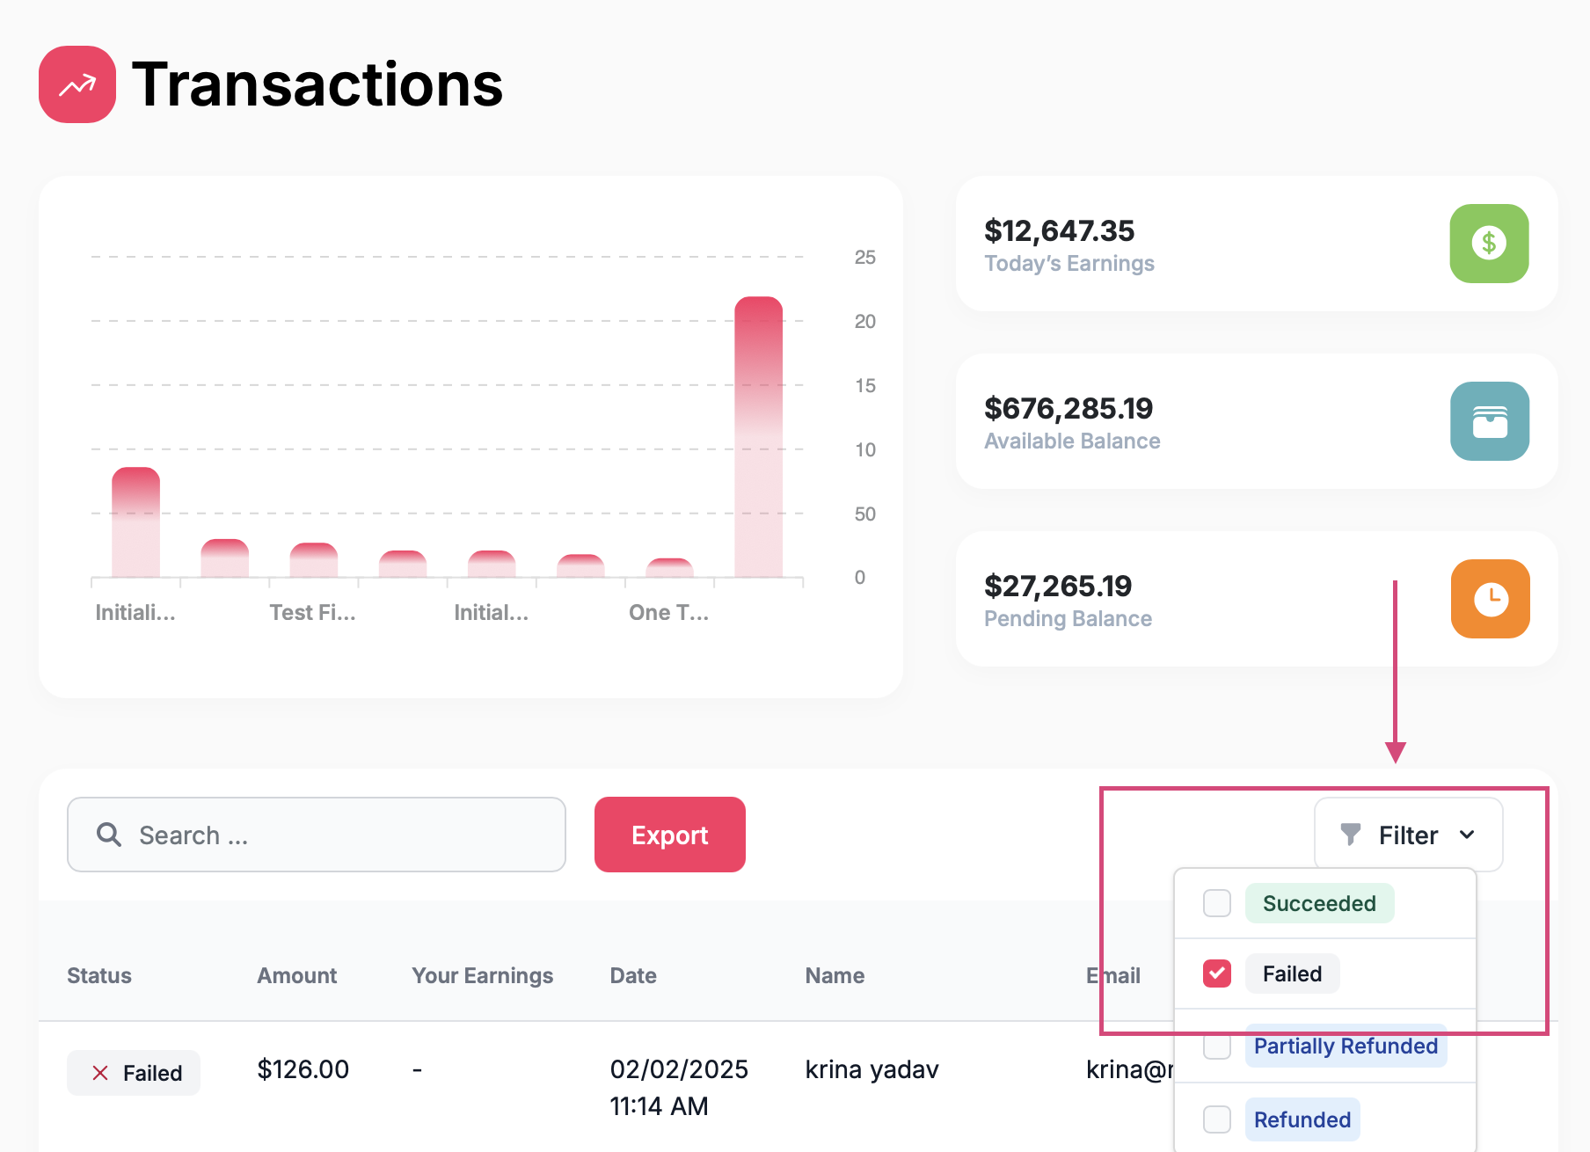Tick the Refunded filter checkbox
The width and height of the screenshot is (1590, 1152).
pos(1217,1119)
